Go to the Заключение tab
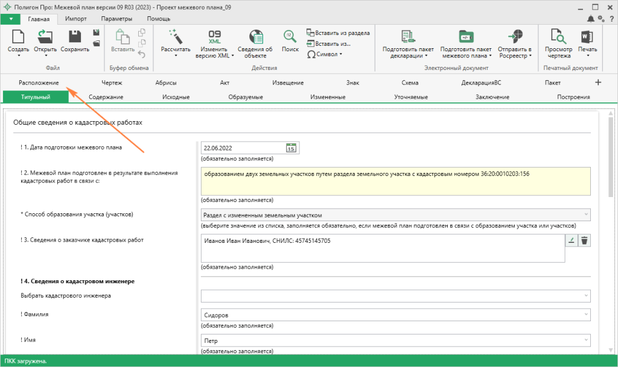Viewport: 618px width, 367px height. pyautogui.click(x=492, y=97)
